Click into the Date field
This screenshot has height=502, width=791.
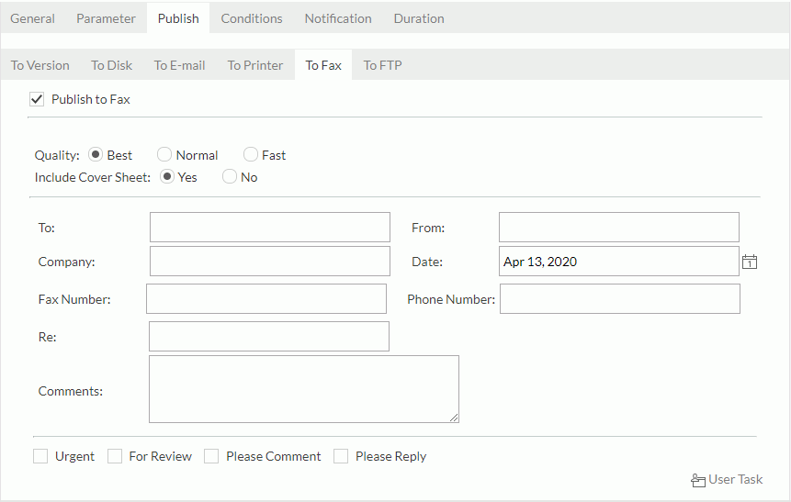618,262
